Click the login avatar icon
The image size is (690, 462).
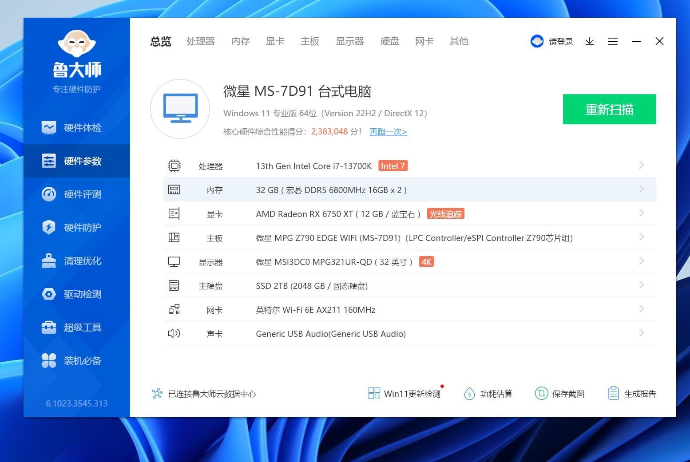point(537,41)
